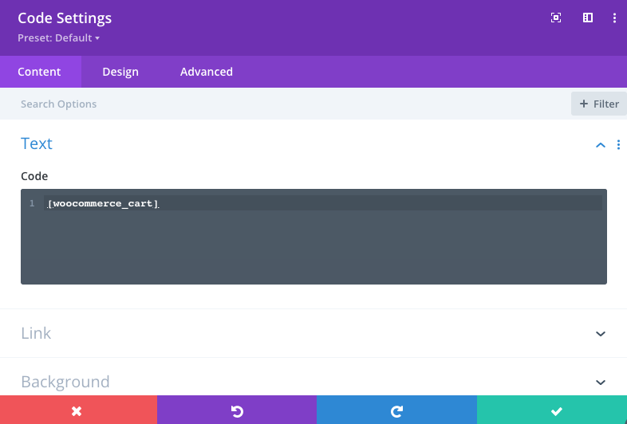Image resolution: width=627 pixels, height=424 pixels.
Task: Switch to the Design tab
Action: tap(120, 72)
